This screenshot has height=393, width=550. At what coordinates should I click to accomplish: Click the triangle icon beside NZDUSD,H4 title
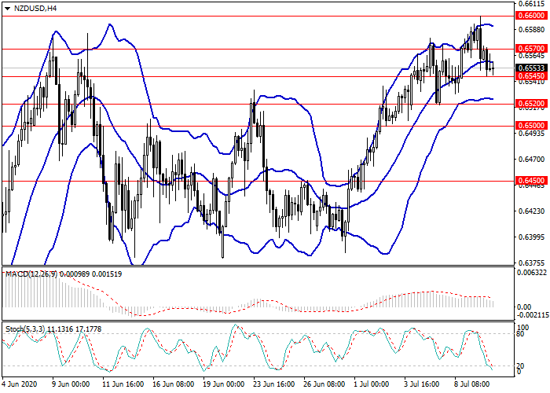(x=5, y=8)
